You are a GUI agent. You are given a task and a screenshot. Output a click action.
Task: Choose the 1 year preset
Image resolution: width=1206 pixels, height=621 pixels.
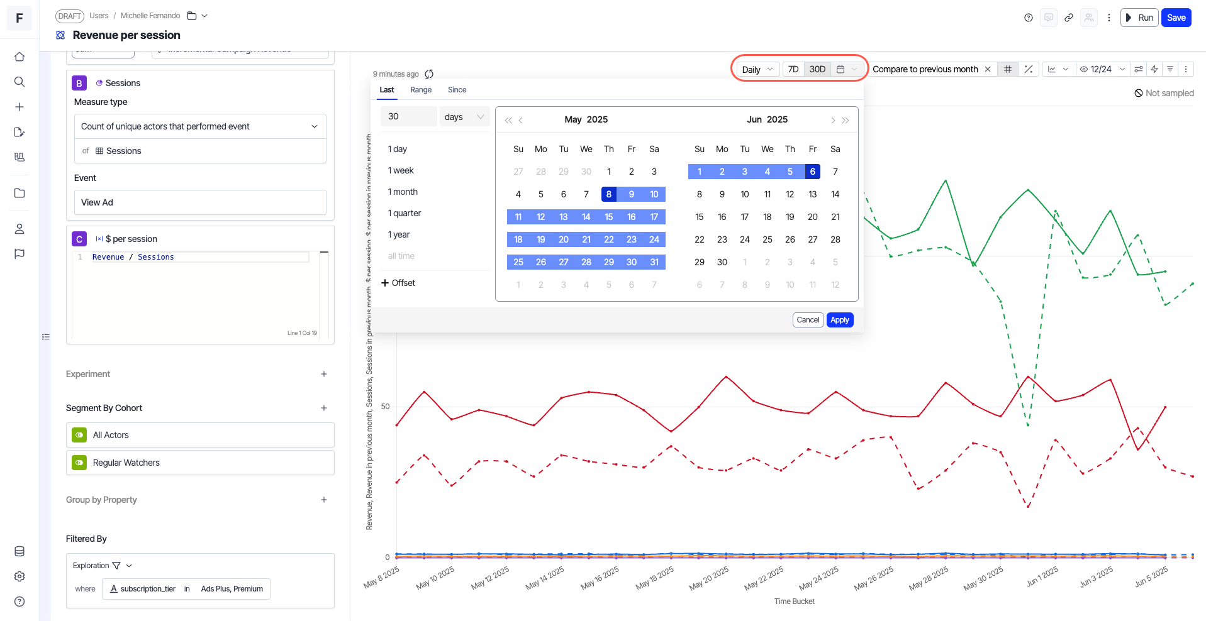399,234
